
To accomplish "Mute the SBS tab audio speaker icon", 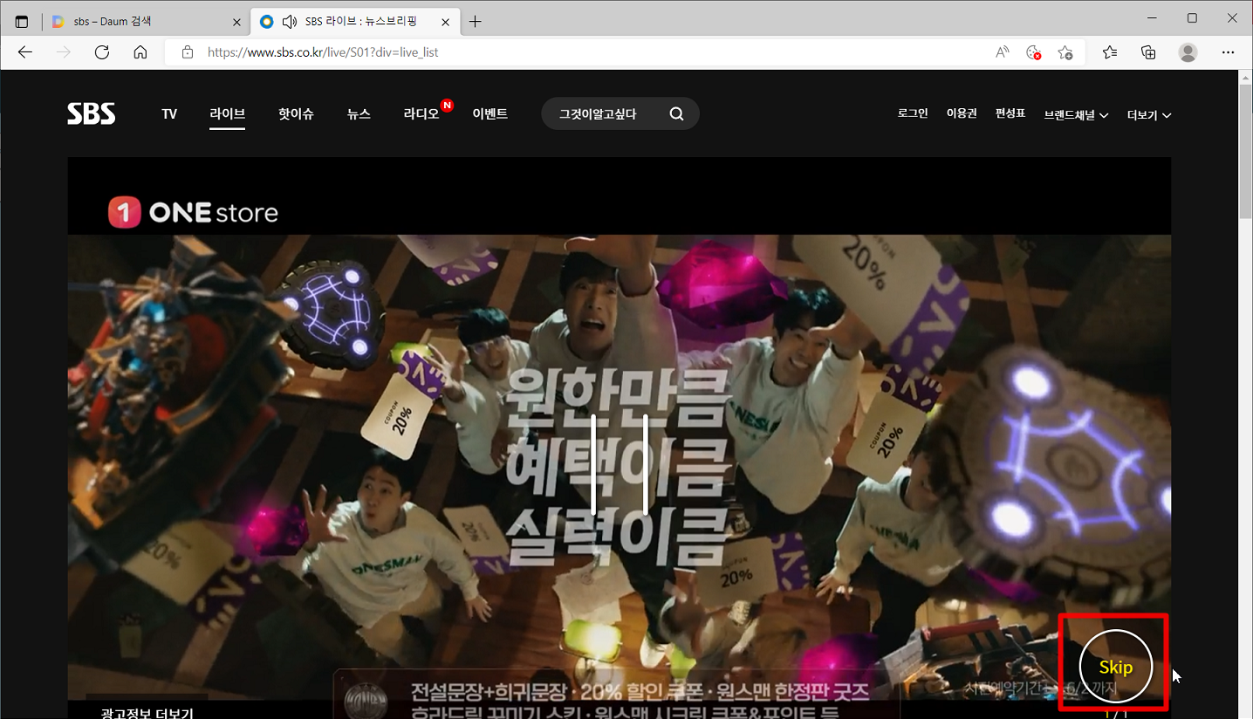I will (x=290, y=22).
